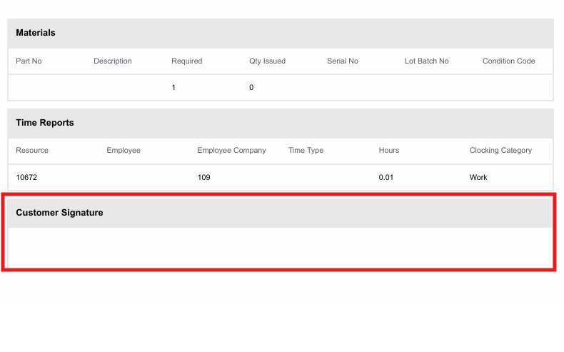Viewport: 564px width, 352px height.
Task: Click the employee company value 109
Action: [203, 177]
